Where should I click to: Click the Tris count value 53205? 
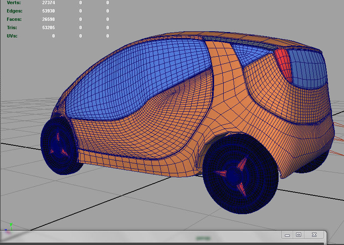point(48,27)
